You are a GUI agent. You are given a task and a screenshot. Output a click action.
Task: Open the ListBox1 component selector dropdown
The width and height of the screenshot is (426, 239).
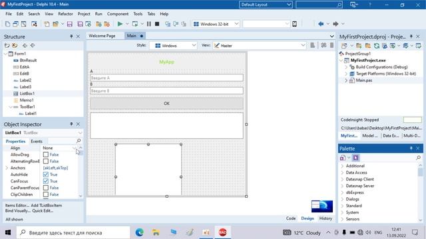click(80, 133)
